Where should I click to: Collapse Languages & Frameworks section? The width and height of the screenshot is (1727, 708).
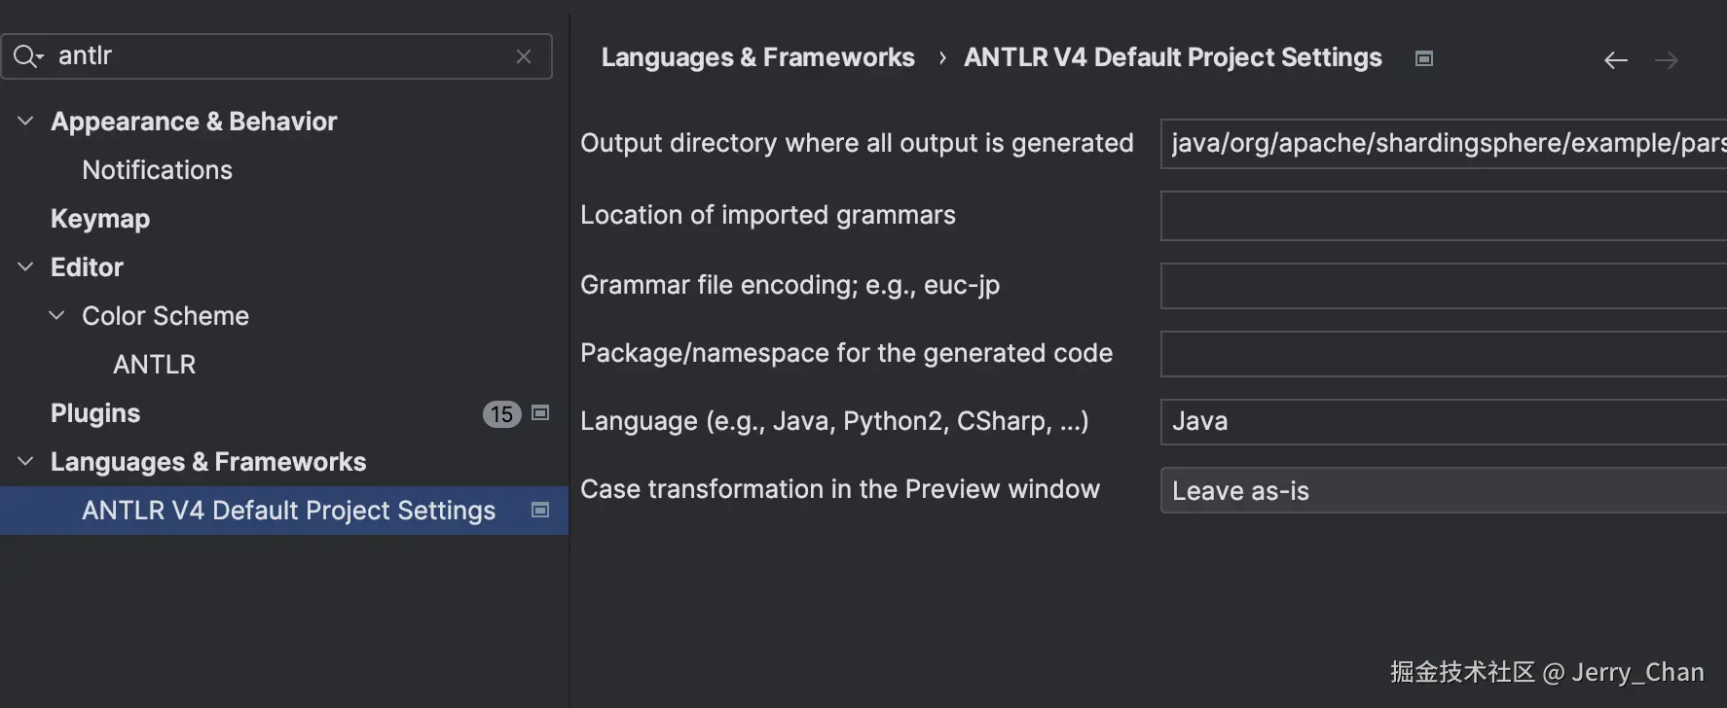point(26,462)
